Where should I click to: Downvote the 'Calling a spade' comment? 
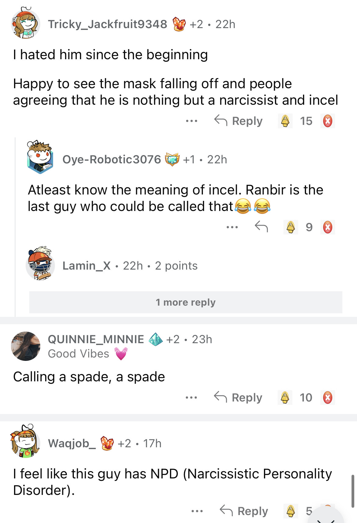coord(327,398)
